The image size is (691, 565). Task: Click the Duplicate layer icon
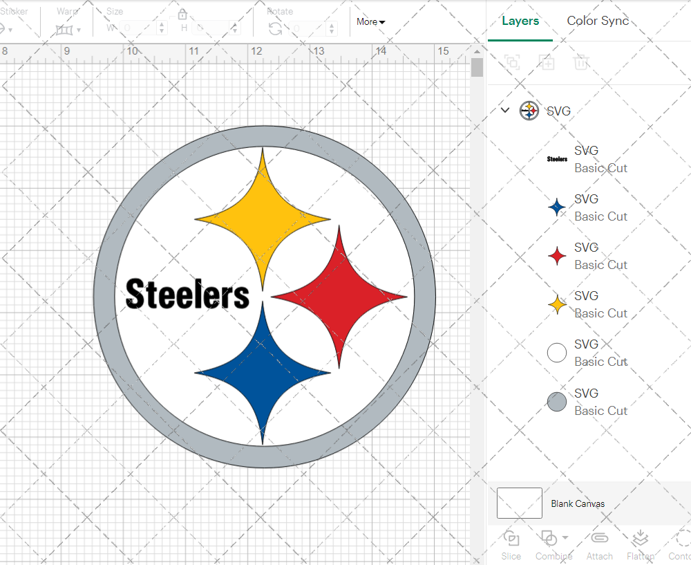tap(547, 62)
